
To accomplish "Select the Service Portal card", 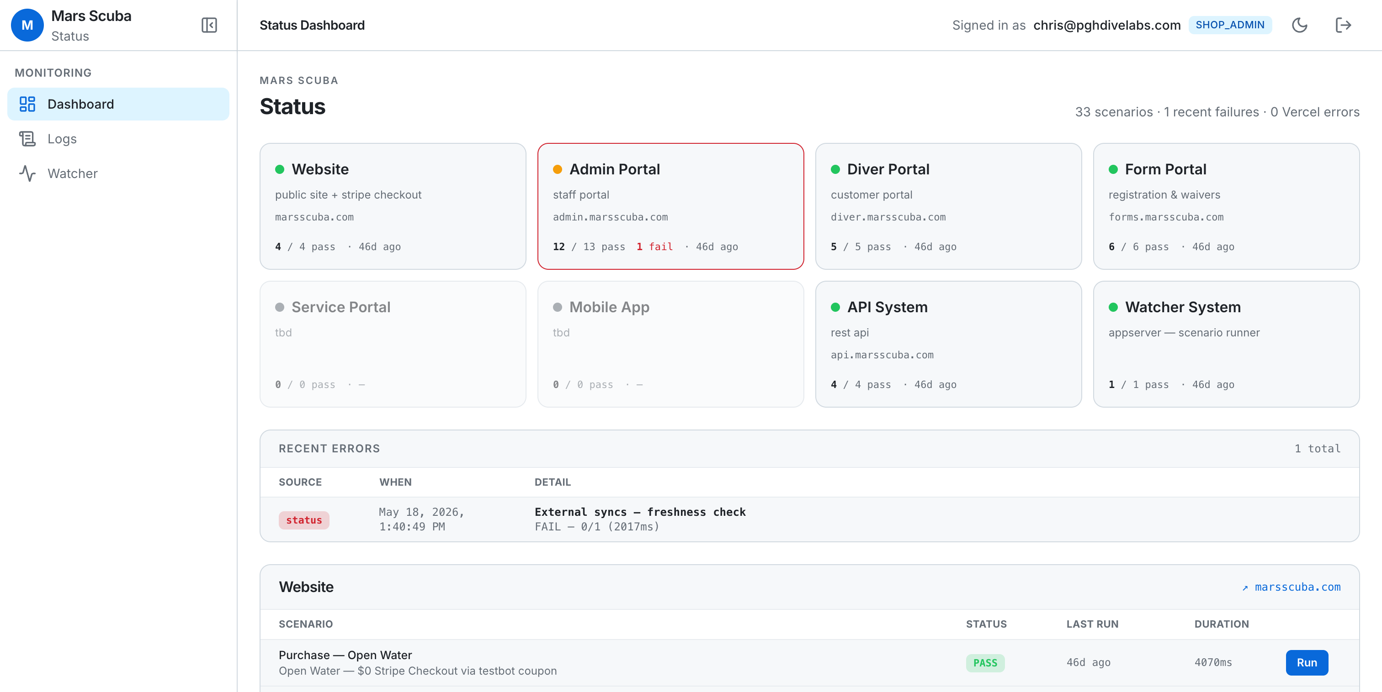I will [393, 344].
